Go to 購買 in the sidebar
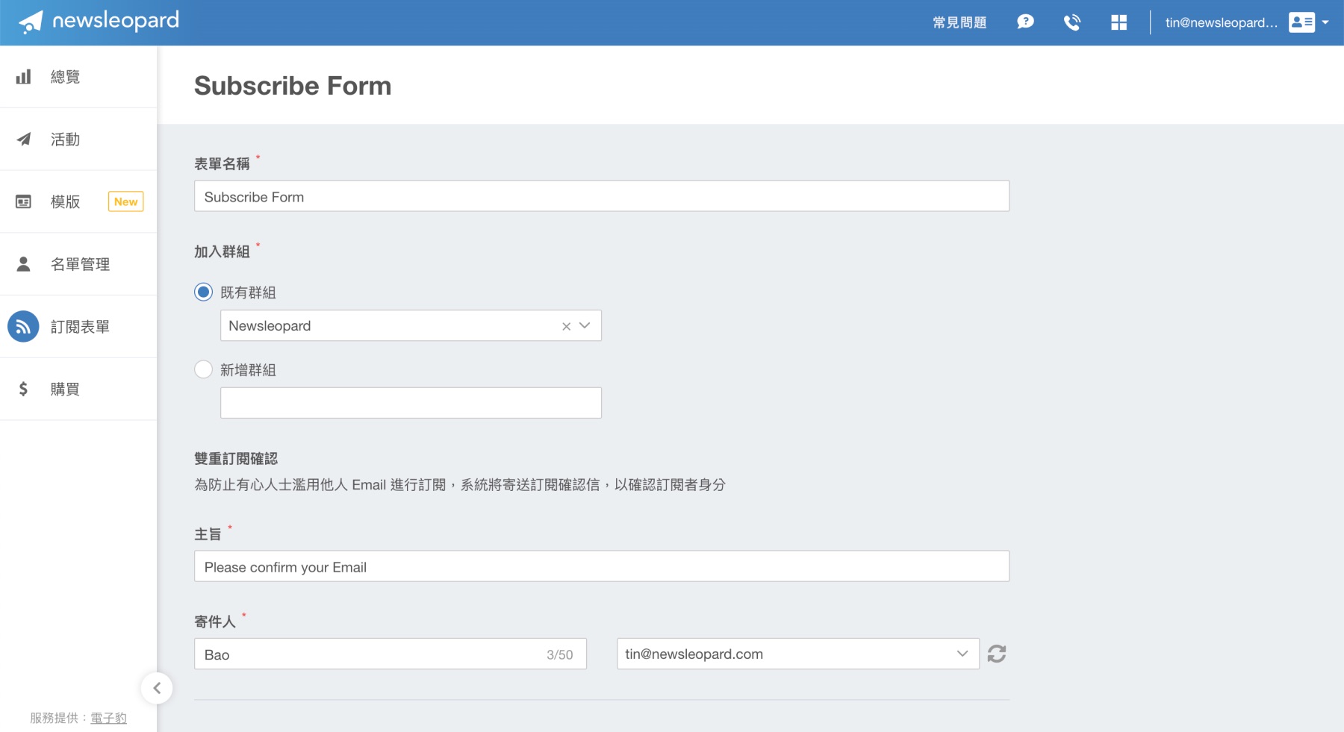 point(65,389)
